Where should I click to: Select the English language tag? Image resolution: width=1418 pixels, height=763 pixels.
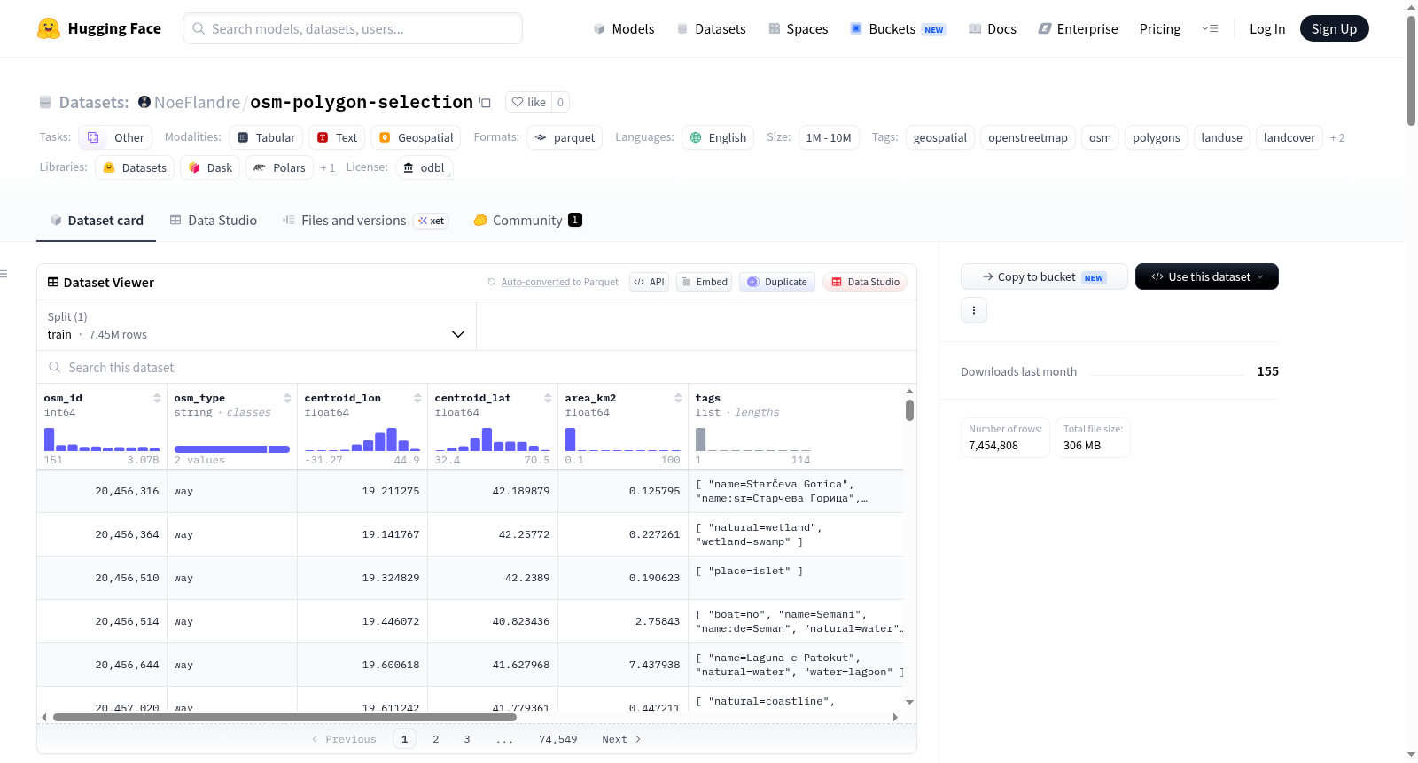(x=718, y=137)
